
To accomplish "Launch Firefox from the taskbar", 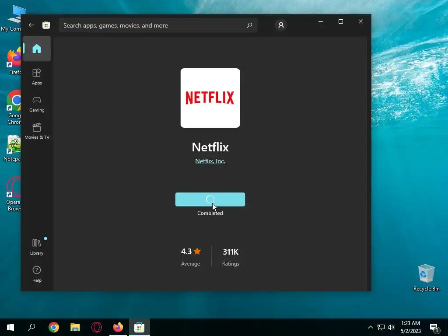I will (118, 327).
